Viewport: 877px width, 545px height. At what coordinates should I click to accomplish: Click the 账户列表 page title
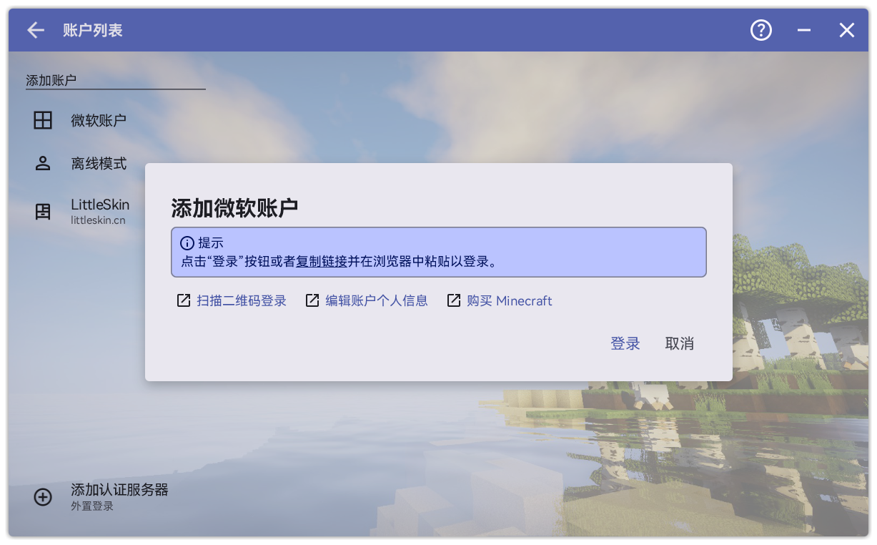point(93,30)
